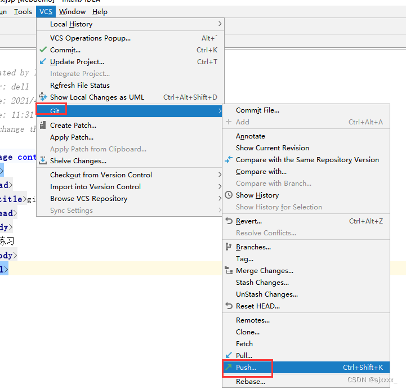This screenshot has height=389, width=406.
Task: Expand the Local History submenu arrow
Action: click(220, 24)
